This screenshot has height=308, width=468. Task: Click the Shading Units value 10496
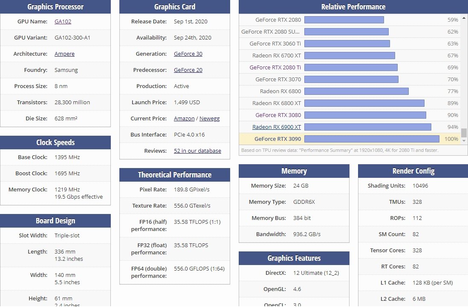420,185
